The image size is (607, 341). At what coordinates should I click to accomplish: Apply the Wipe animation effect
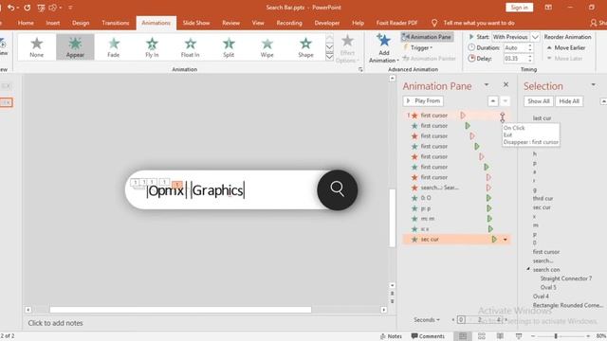tap(267, 46)
